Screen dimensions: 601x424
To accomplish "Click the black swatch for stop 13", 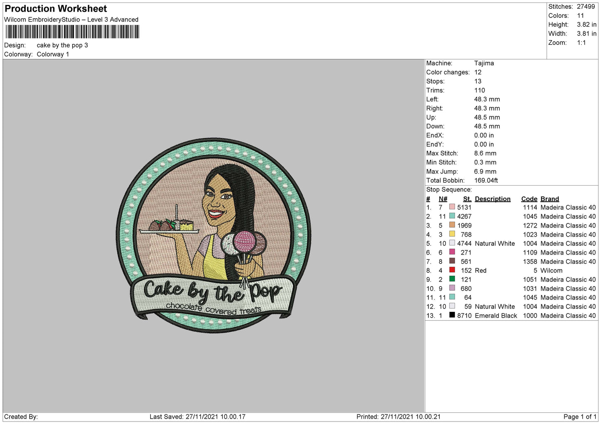I will click(452, 315).
